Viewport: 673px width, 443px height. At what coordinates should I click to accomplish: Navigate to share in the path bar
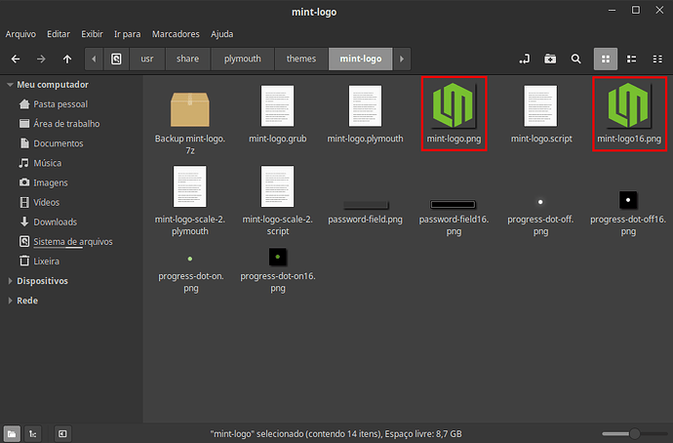pos(187,59)
